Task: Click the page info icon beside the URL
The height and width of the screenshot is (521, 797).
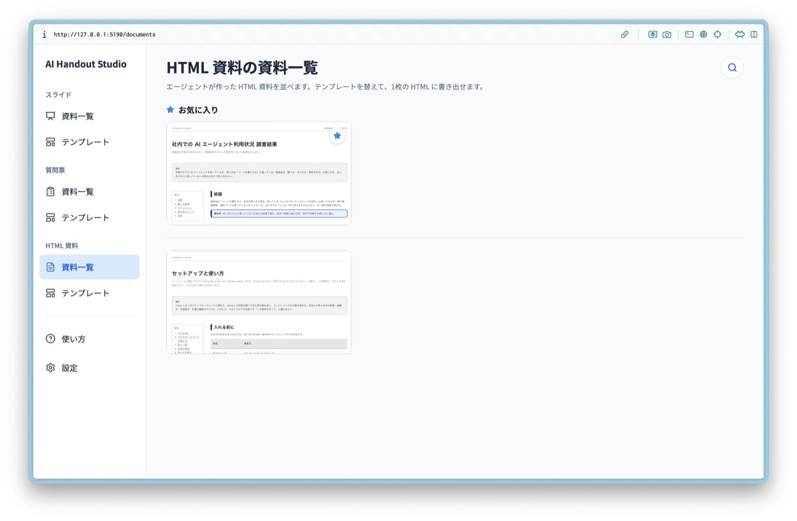Action: pos(44,34)
